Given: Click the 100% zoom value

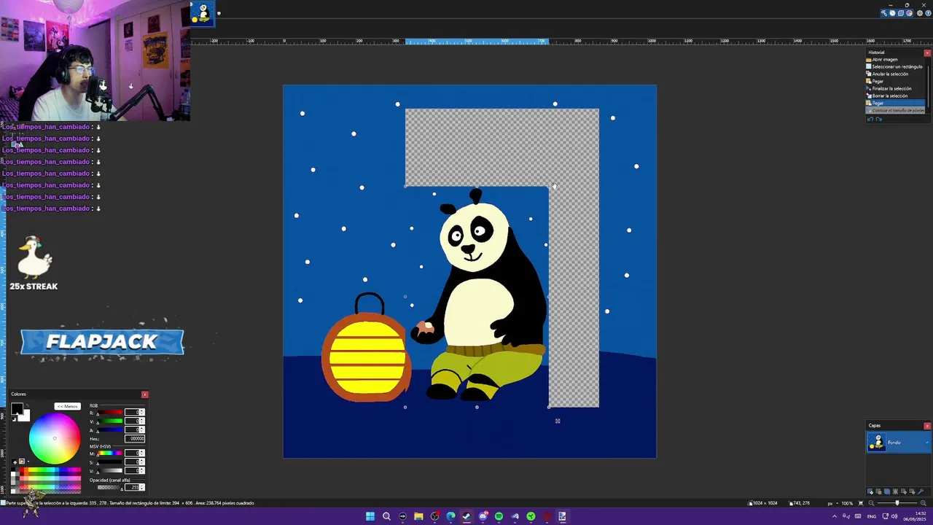Looking at the screenshot, I should pyautogui.click(x=847, y=503).
